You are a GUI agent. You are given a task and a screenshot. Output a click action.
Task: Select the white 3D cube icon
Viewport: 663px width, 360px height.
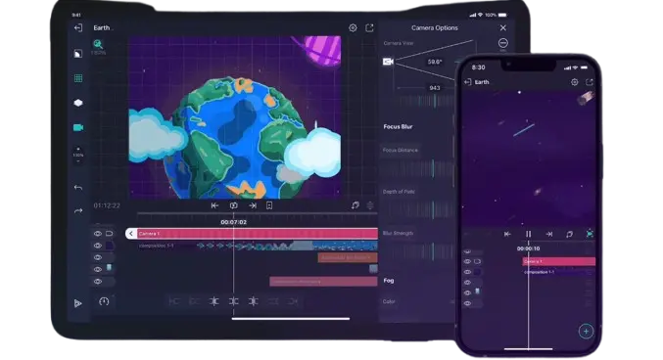click(78, 103)
